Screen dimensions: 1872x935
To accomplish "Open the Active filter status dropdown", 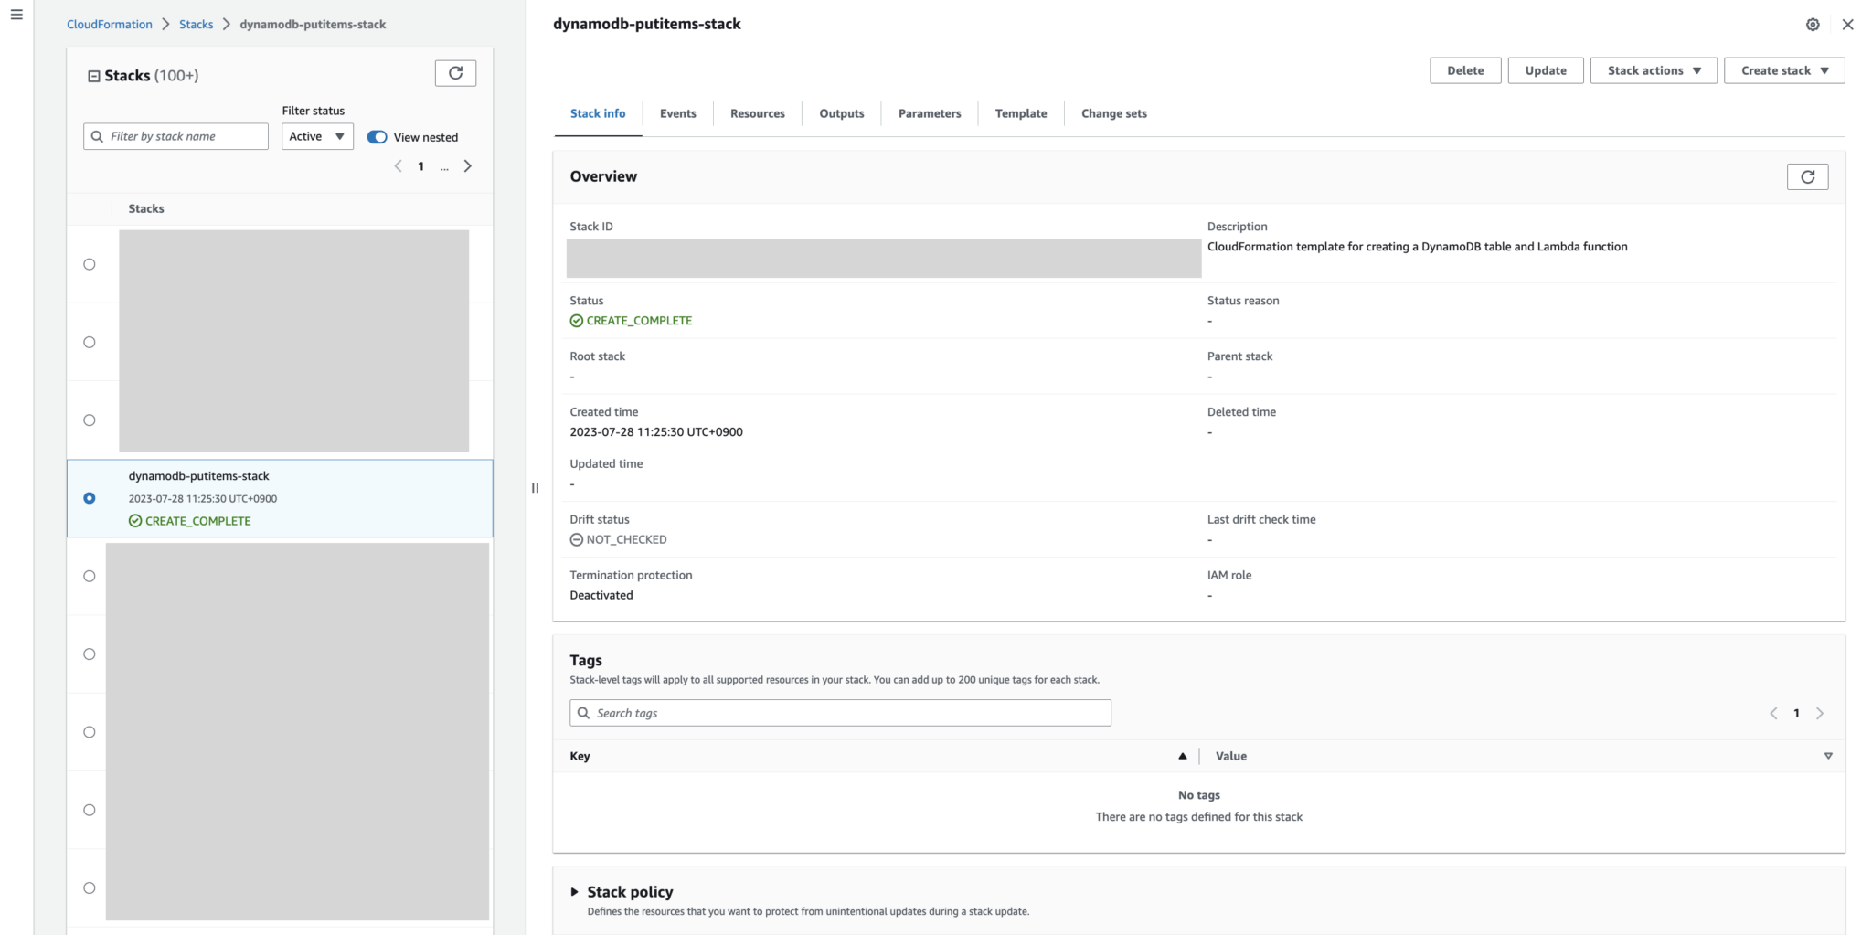I will 316,136.
